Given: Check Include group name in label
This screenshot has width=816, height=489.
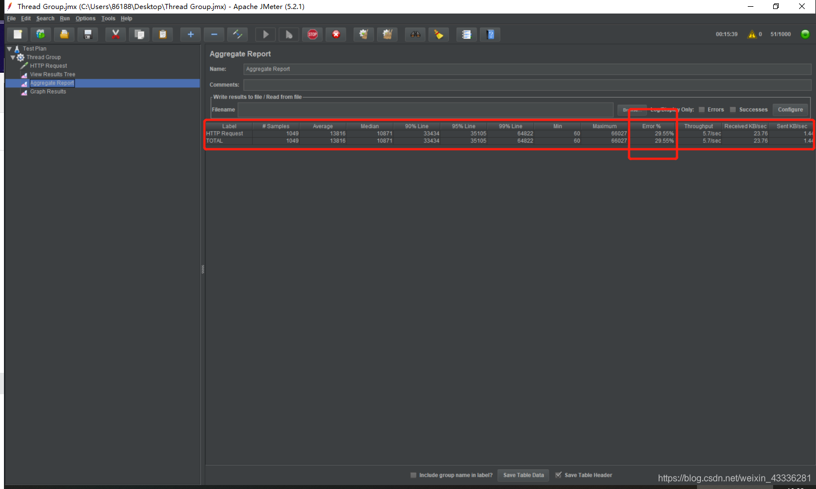Looking at the screenshot, I should [413, 475].
